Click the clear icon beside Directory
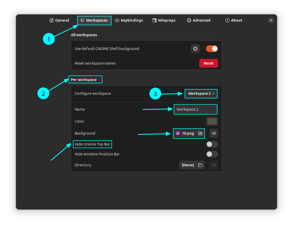This screenshot has height=227, width=293. tap(213, 165)
